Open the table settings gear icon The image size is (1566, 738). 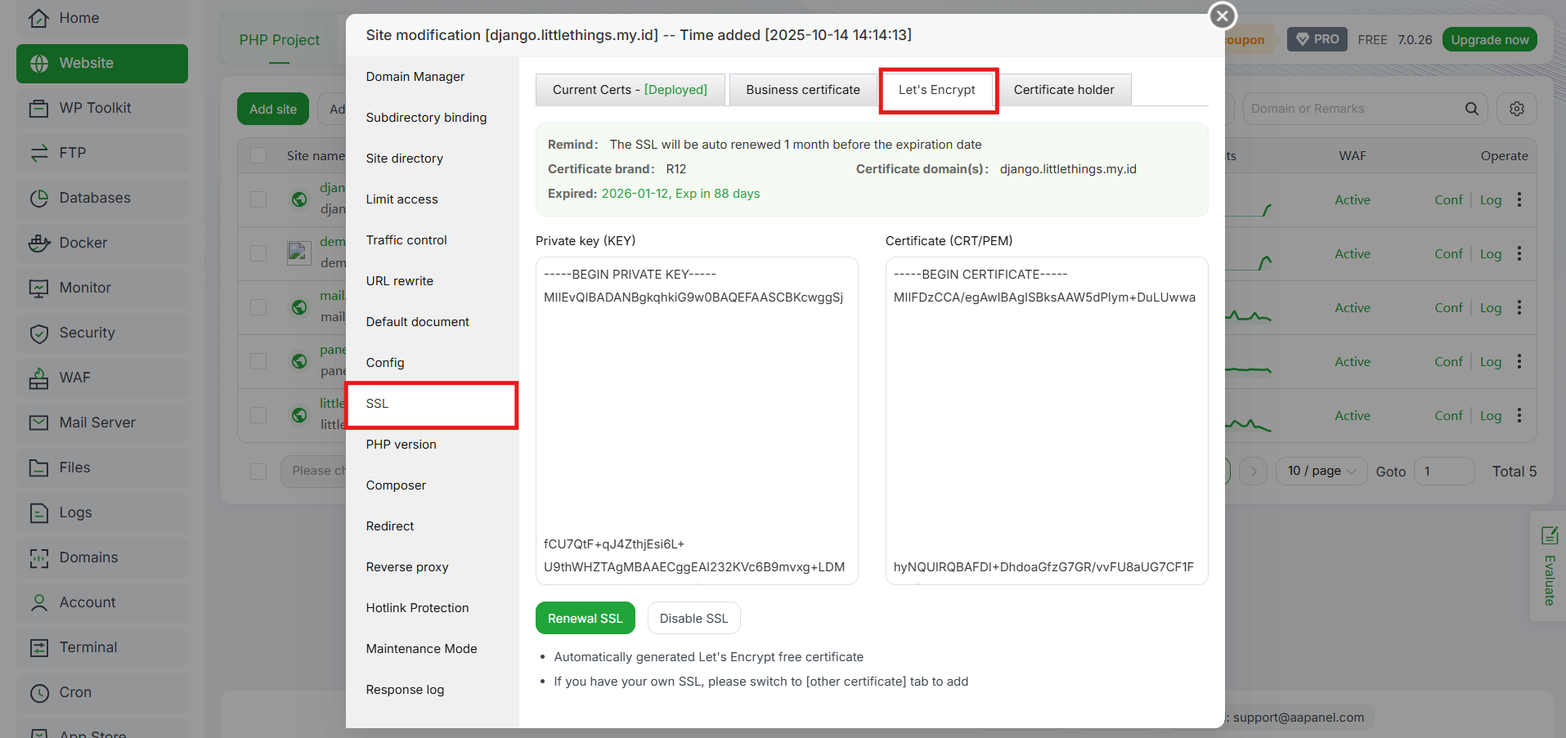click(x=1516, y=109)
